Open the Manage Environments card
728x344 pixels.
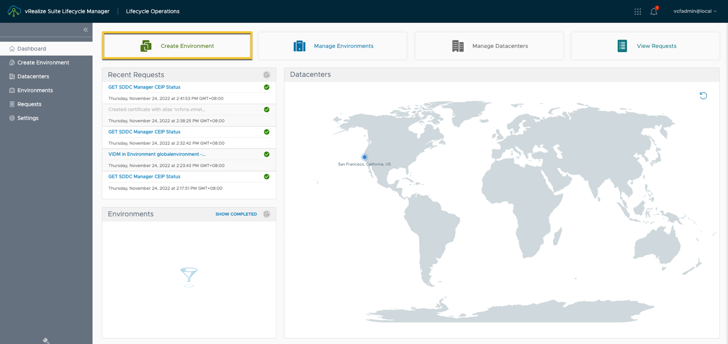tap(333, 46)
